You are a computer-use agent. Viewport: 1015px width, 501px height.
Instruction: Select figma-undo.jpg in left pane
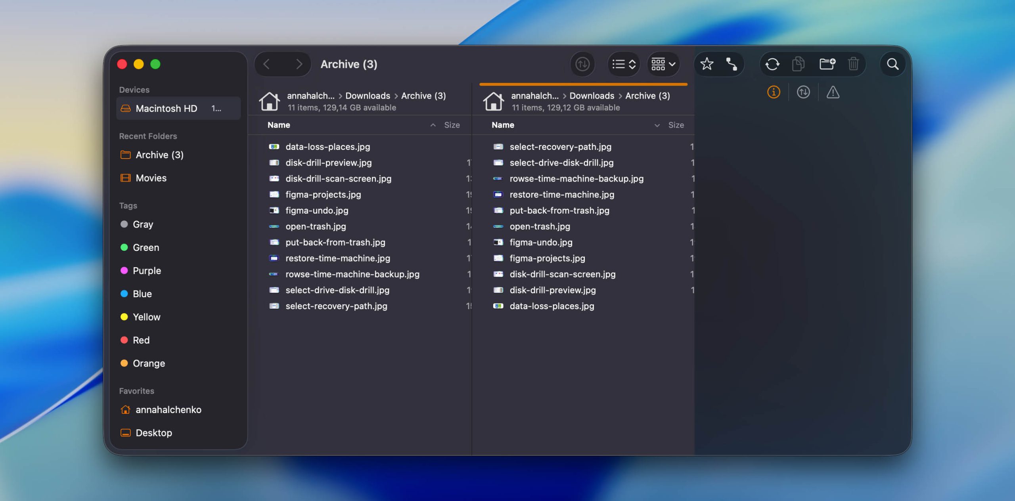pos(316,210)
